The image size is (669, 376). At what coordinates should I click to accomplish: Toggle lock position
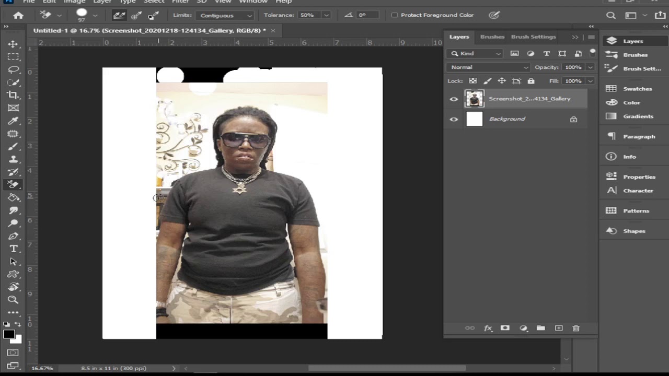502,81
